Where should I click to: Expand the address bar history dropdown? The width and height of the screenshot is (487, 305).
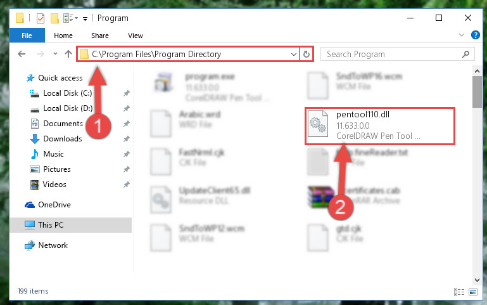coord(293,54)
